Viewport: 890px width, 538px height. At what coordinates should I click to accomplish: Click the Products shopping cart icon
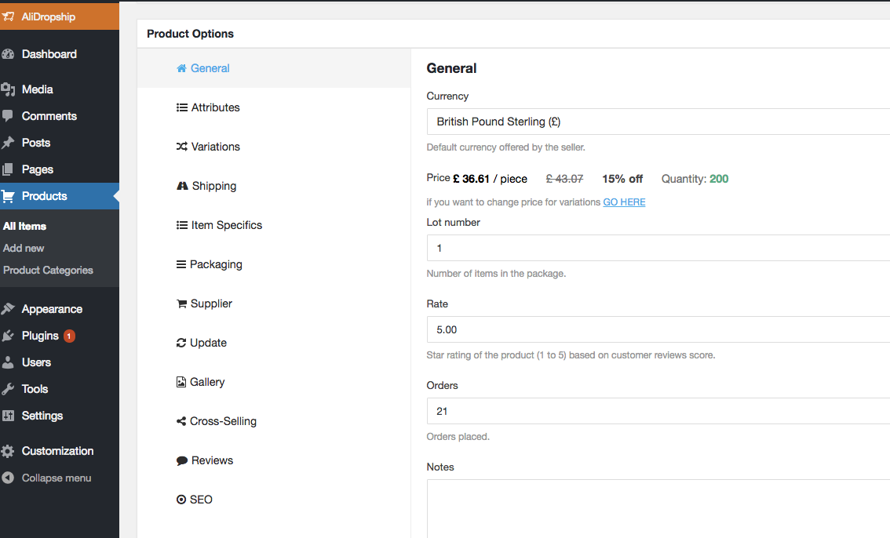coord(8,196)
